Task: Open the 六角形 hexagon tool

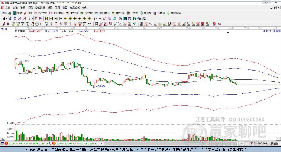Action: coord(159,13)
